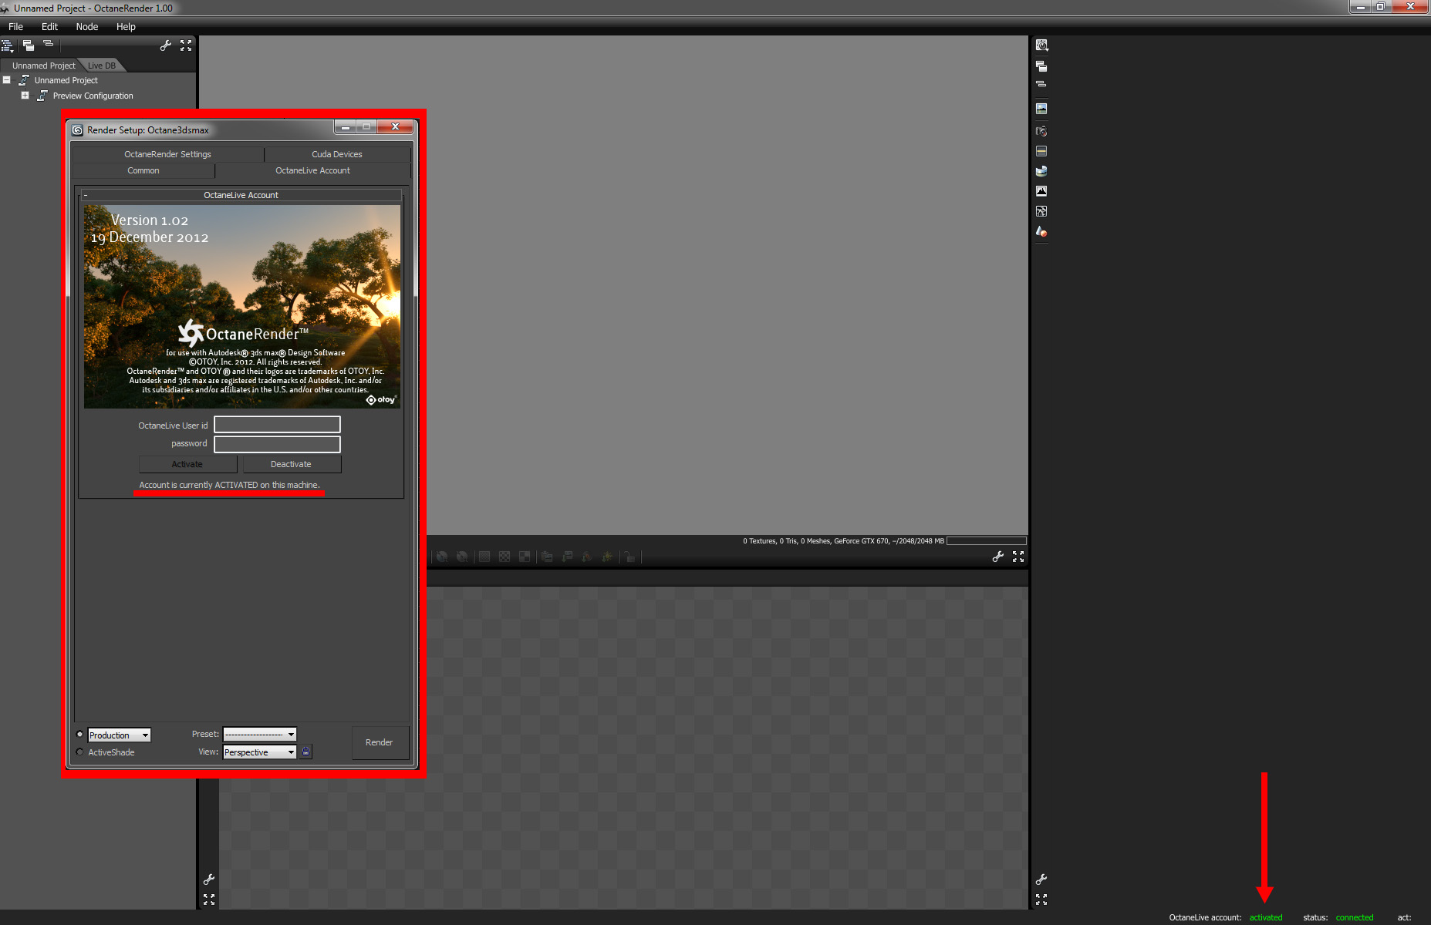Image resolution: width=1431 pixels, height=925 pixels.
Task: Click the OctaneRender splash image
Action: [242, 306]
